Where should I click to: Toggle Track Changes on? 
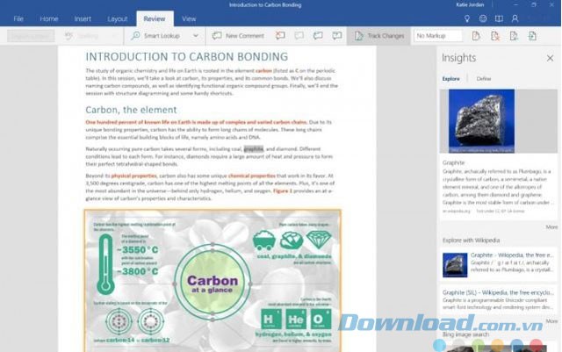point(378,36)
